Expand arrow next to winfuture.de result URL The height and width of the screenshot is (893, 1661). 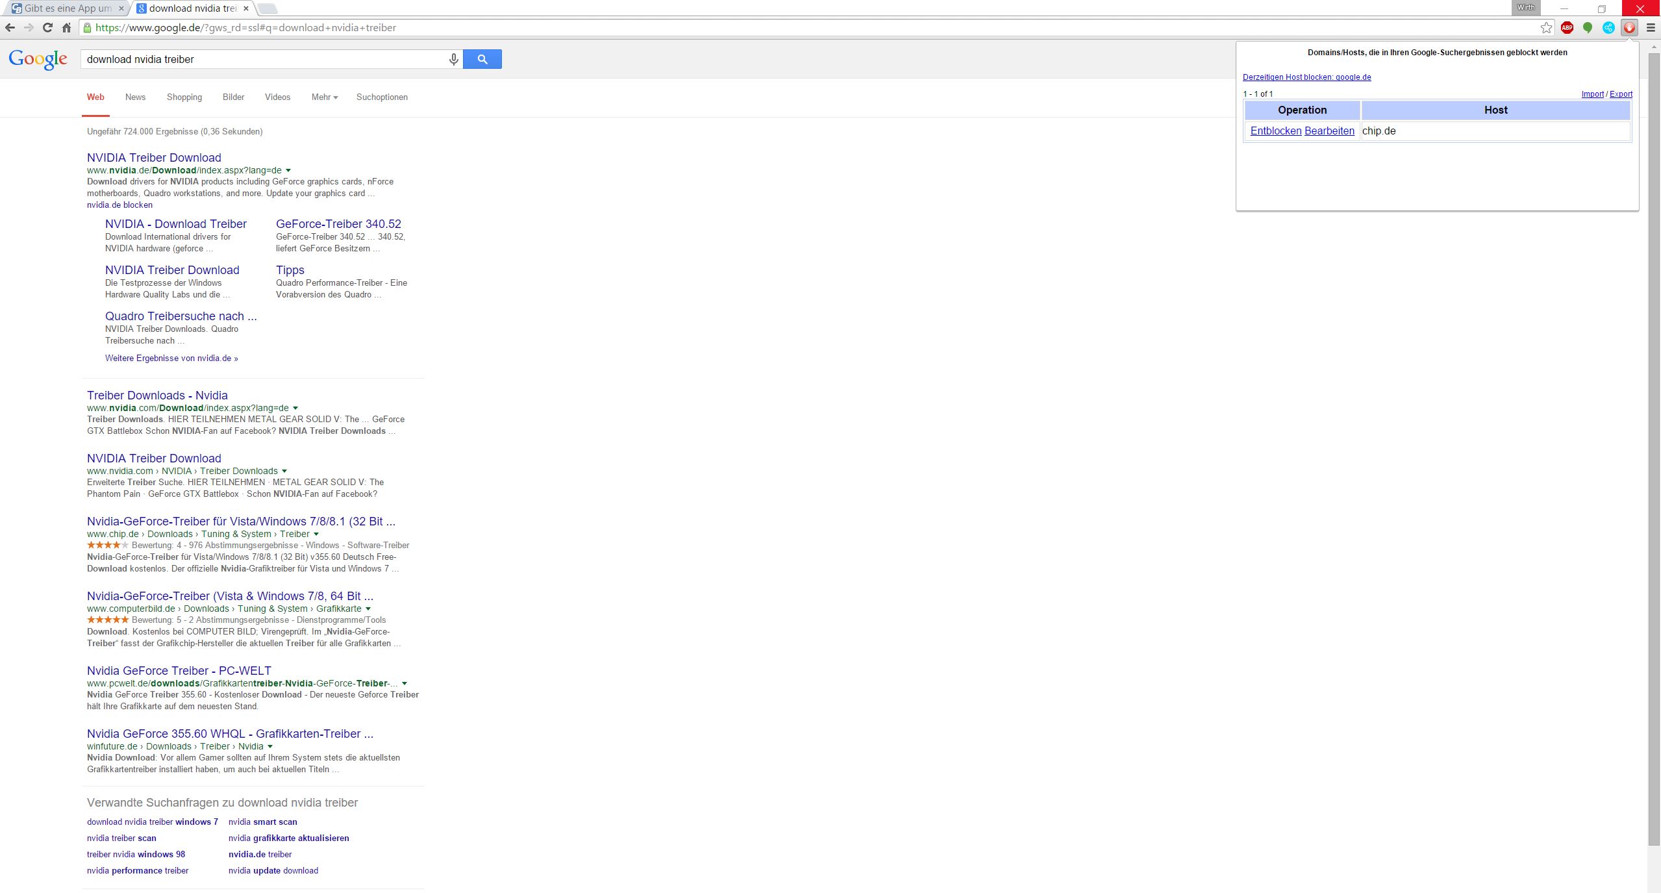point(270,747)
